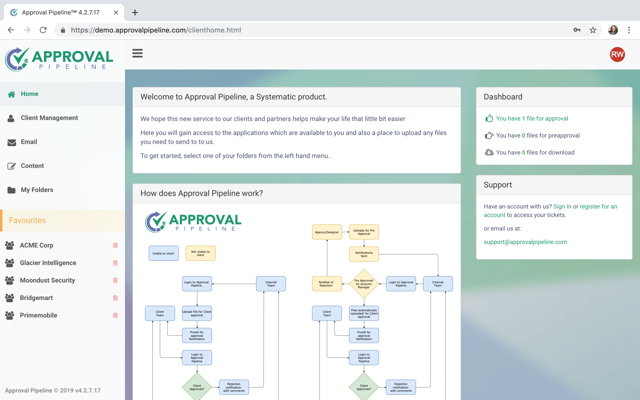Delete ACME Corp favourite using trash icon
The image size is (640, 400).
(x=115, y=245)
